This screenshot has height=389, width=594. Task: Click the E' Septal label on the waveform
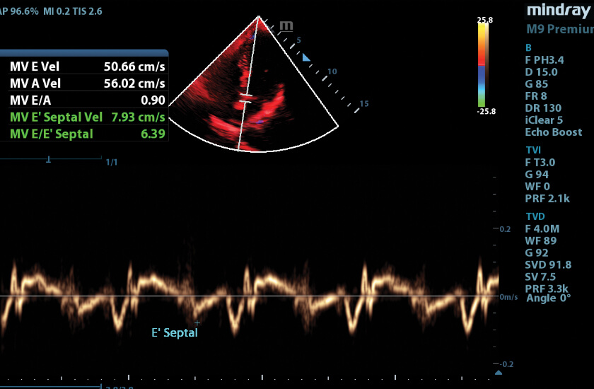pos(175,332)
